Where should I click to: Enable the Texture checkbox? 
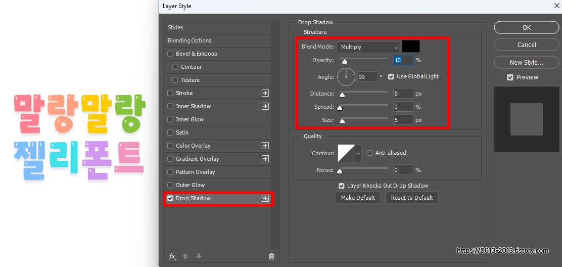[175, 80]
